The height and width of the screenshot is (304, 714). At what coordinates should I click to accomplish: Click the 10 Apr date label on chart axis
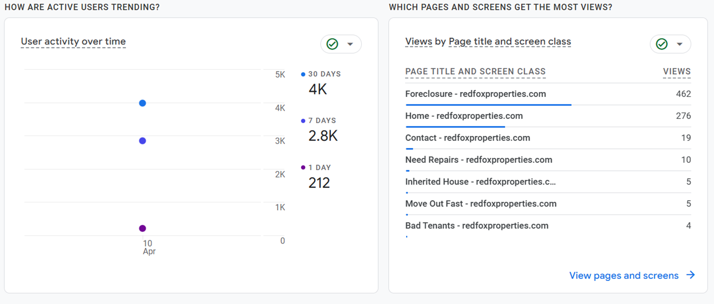[149, 247]
